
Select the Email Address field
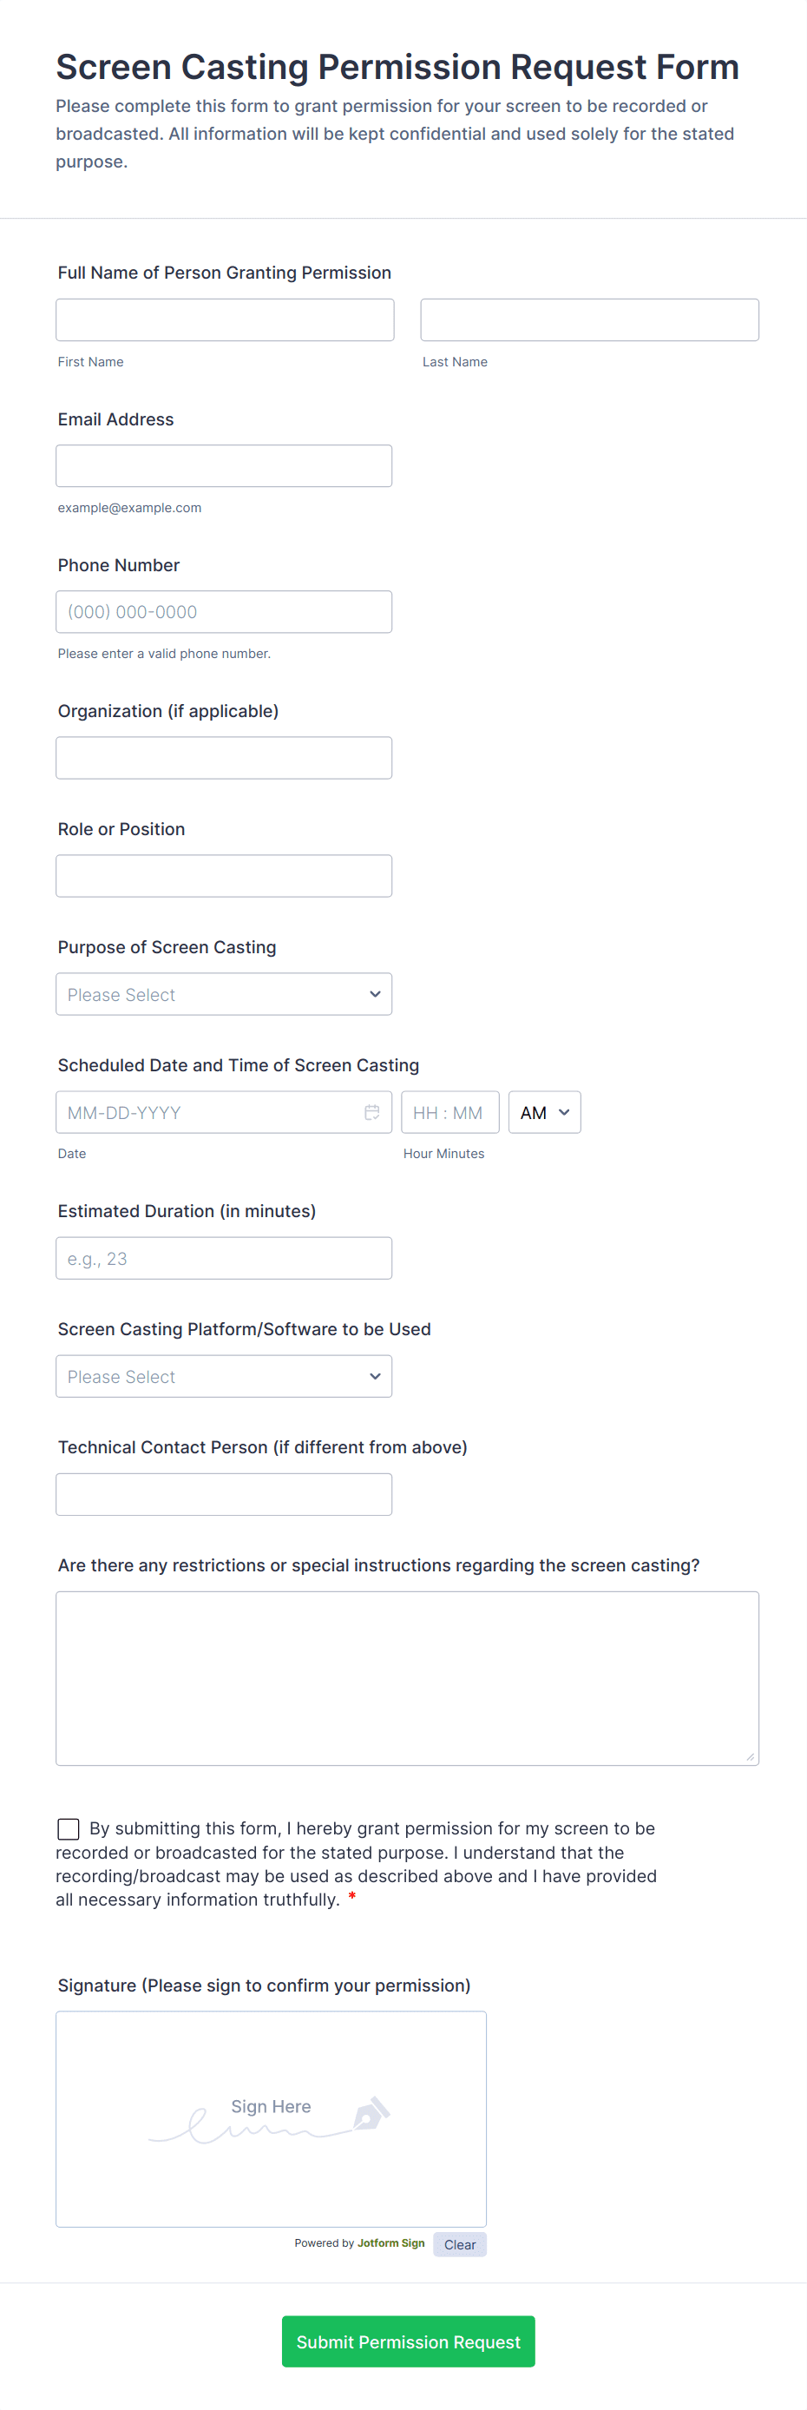click(x=224, y=466)
